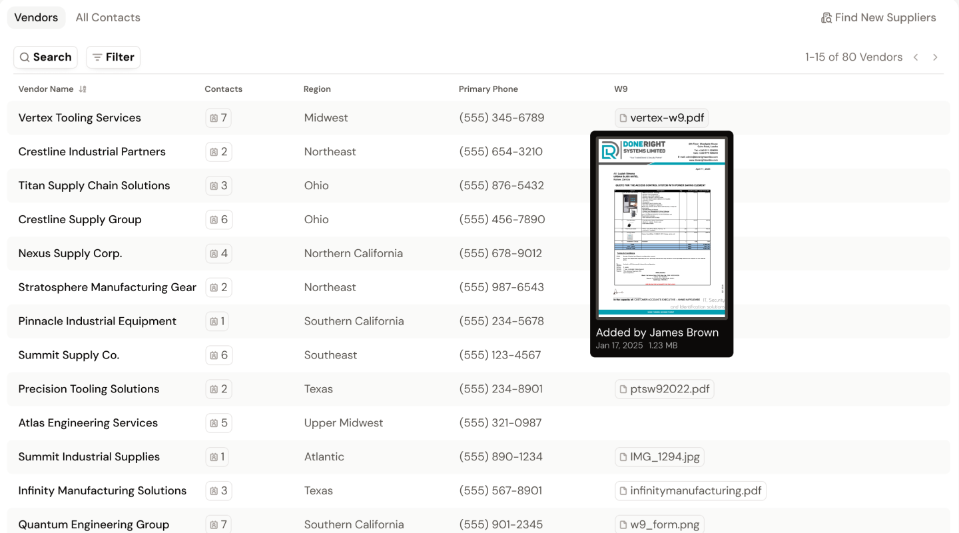The image size is (959, 533).
Task: Select vendor Crestline Industrial Partners
Action: pos(92,152)
